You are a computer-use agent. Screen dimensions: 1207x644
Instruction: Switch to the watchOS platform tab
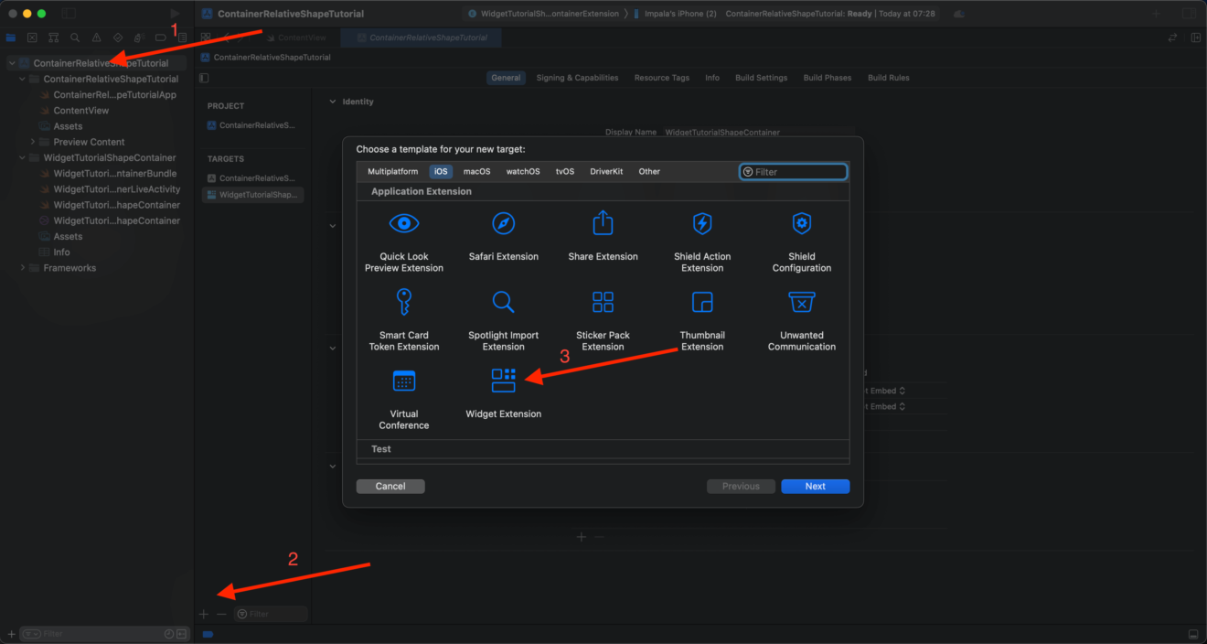(523, 172)
